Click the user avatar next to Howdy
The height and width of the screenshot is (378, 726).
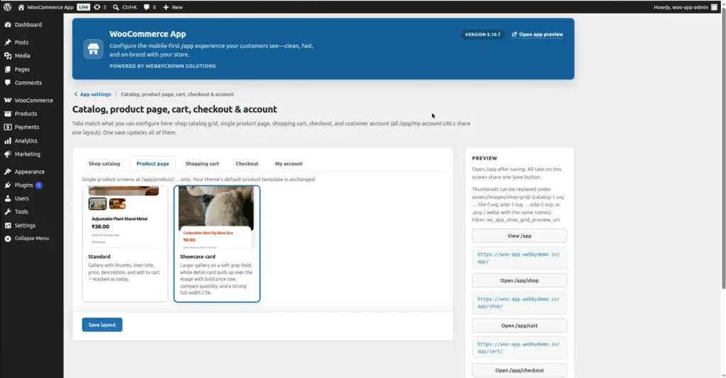pos(714,7)
